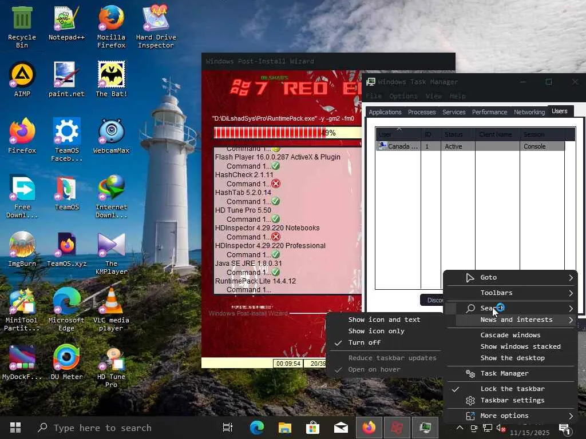This screenshot has height=439, width=586.
Task: Click the Start button
Action: (15, 428)
